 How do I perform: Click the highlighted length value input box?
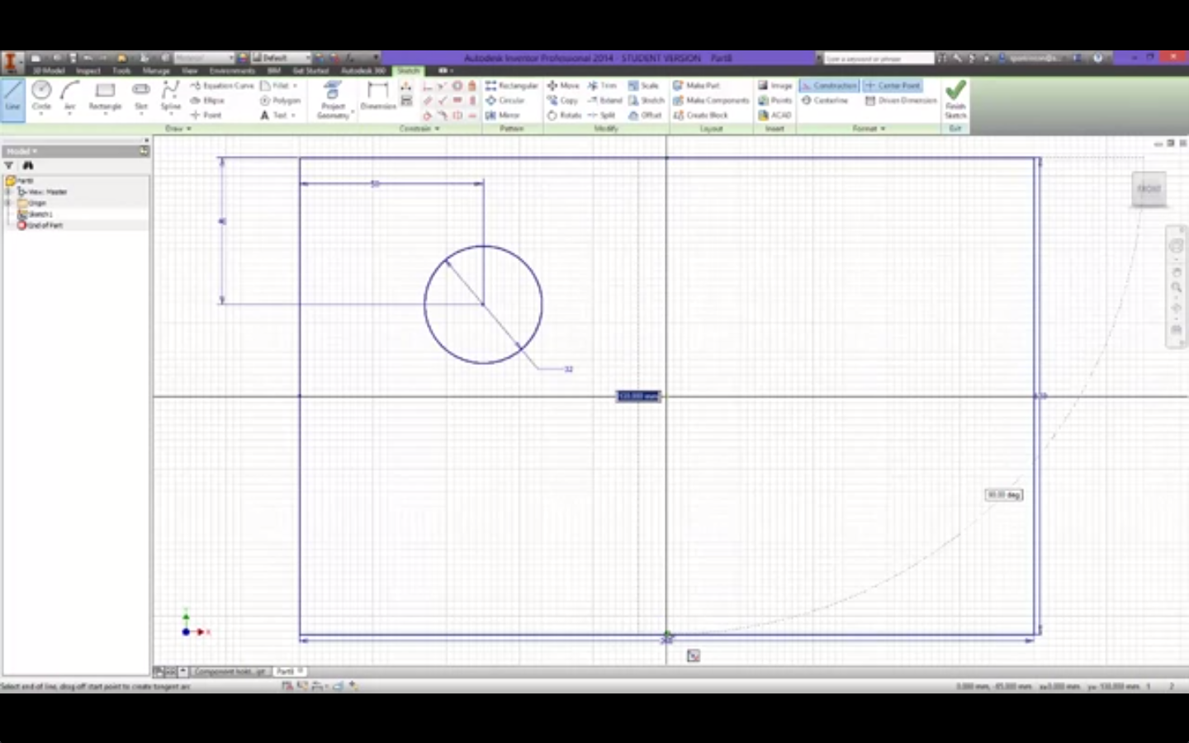tap(638, 396)
